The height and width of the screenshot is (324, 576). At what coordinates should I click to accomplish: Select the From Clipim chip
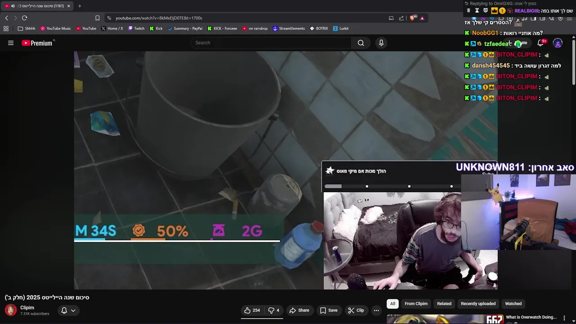pos(416,304)
